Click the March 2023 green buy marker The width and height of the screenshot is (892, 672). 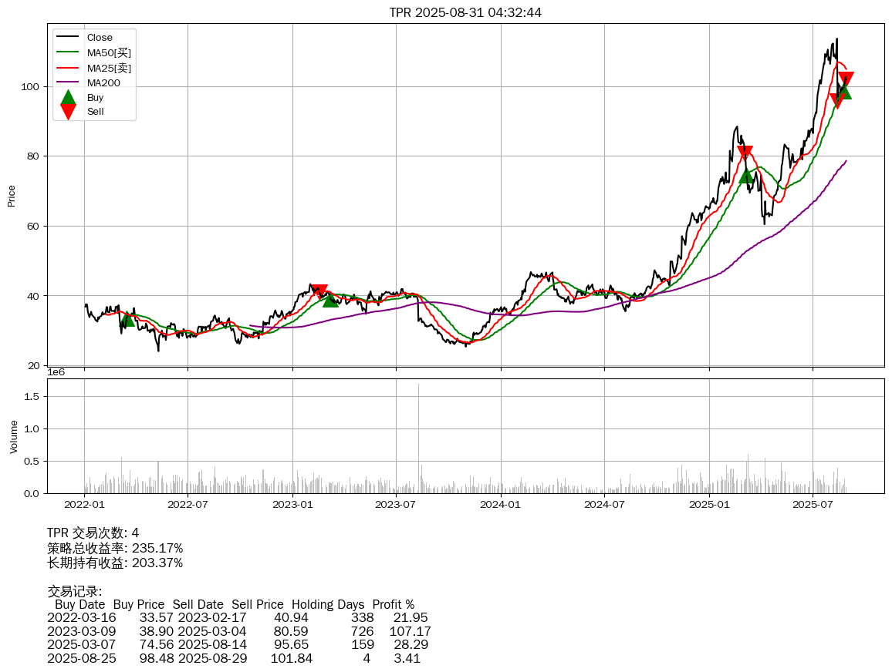click(330, 299)
